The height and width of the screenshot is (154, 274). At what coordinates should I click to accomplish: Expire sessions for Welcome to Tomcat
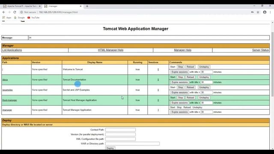point(179,72)
